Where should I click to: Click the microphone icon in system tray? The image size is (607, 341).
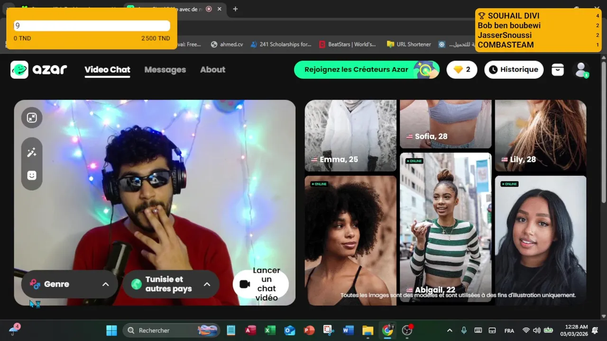click(464, 331)
